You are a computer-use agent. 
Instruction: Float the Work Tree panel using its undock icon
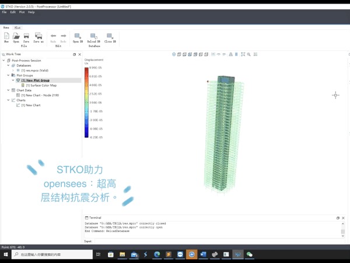74,54
